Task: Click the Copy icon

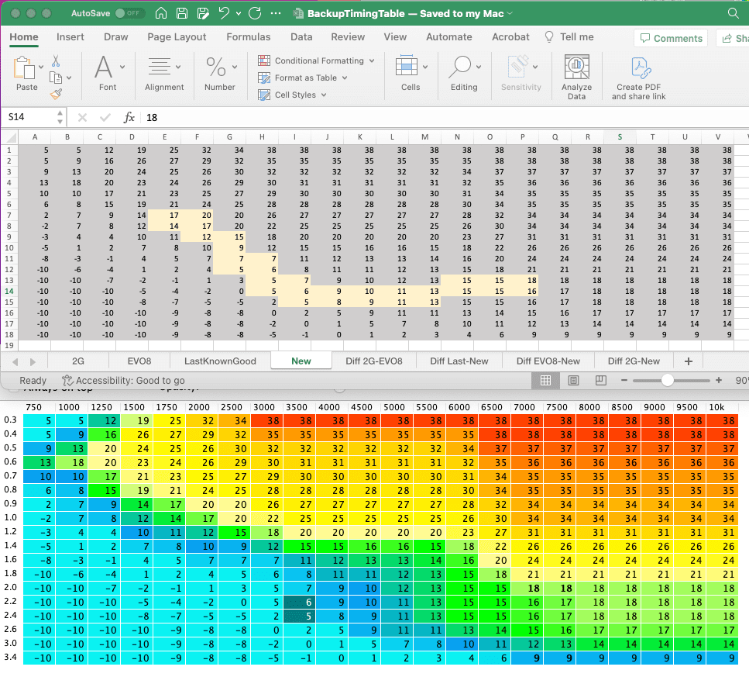Action: pyautogui.click(x=56, y=78)
